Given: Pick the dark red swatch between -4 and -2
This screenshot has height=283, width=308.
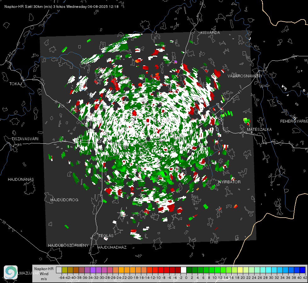Looking at the screenshot, I should (178, 270).
